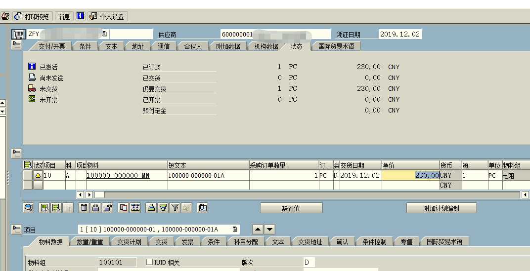Viewport: 530px width, 271px height.
Task: Click the 尚未发送 printer status icon
Action: (32, 77)
